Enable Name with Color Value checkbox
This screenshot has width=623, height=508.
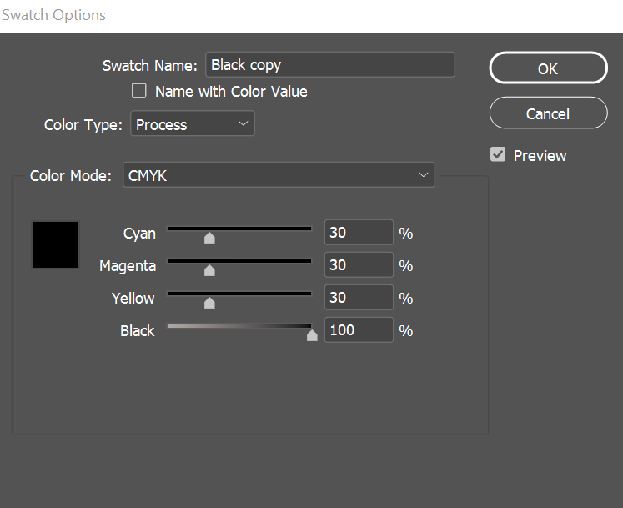pyautogui.click(x=139, y=91)
